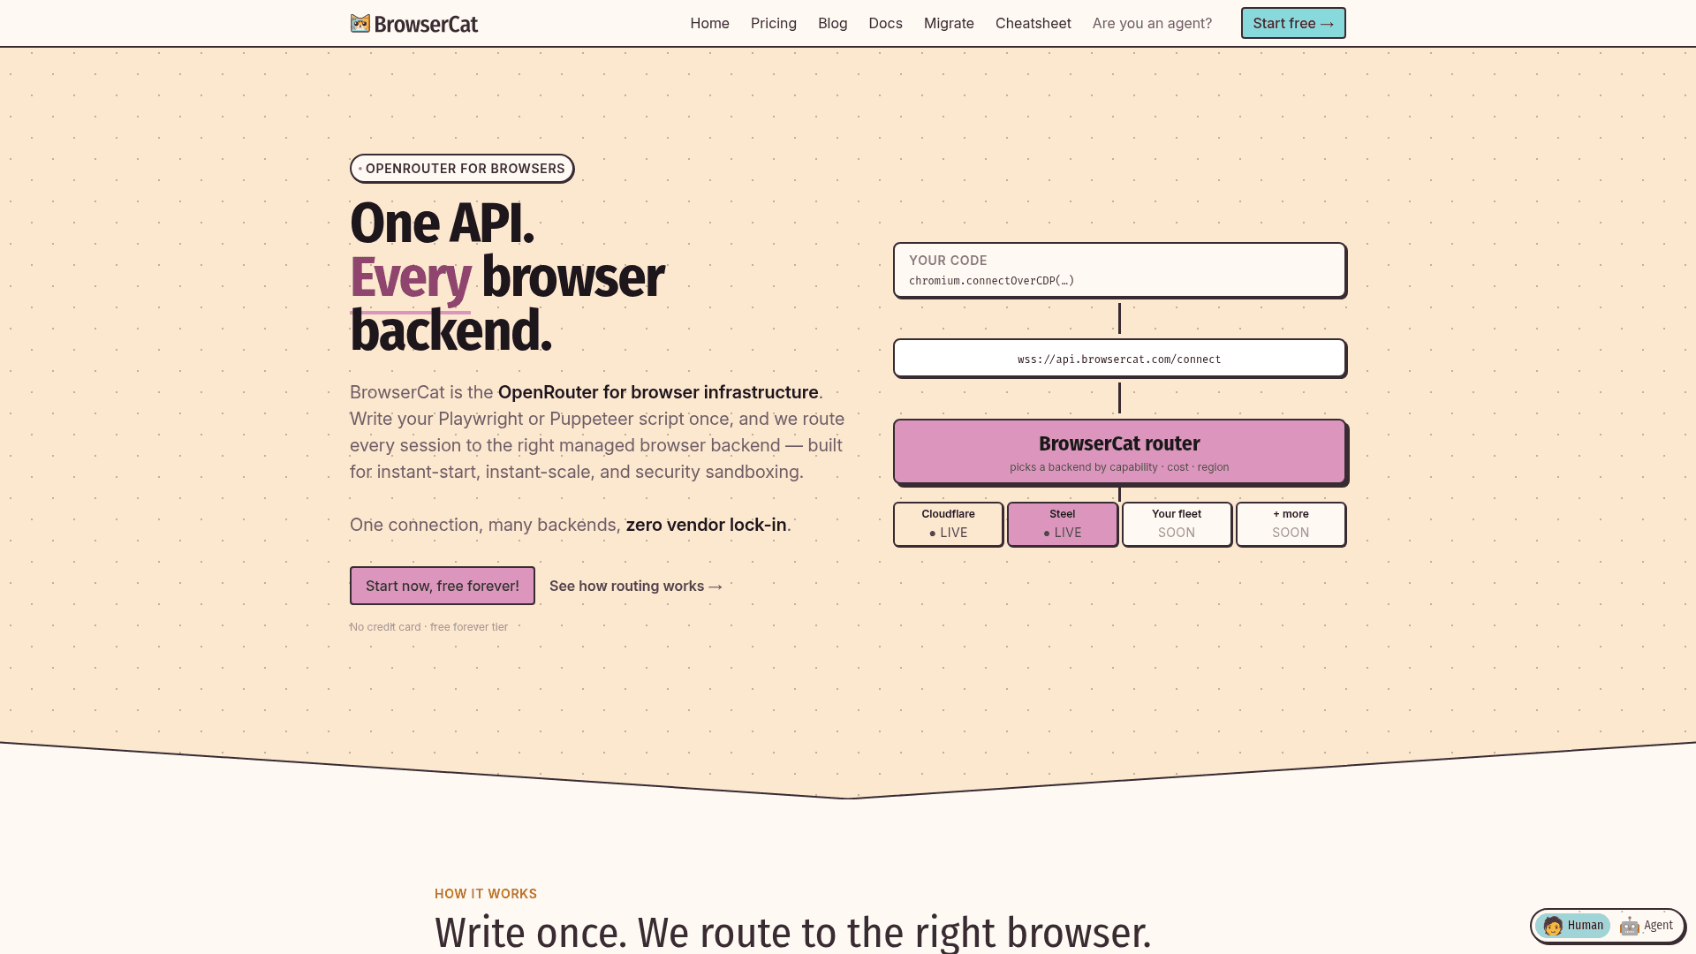Click 'Start now, free forever!' button
The width and height of the screenshot is (1696, 954).
click(443, 586)
